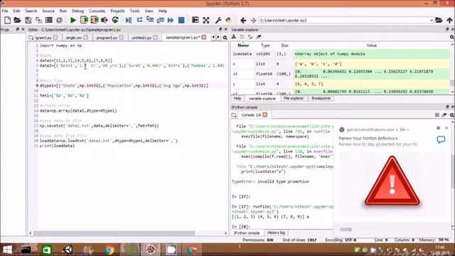Browse for a working directory
This screenshot has width=455, height=256.
pos(439,21)
